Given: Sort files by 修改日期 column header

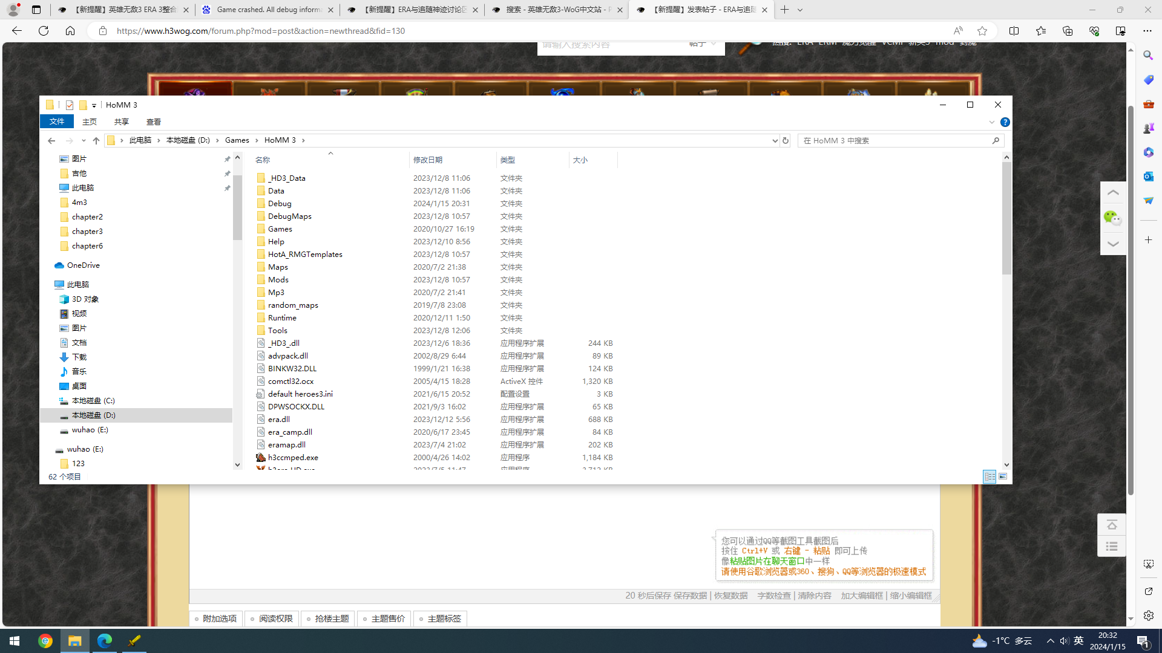Looking at the screenshot, I should click(x=453, y=160).
